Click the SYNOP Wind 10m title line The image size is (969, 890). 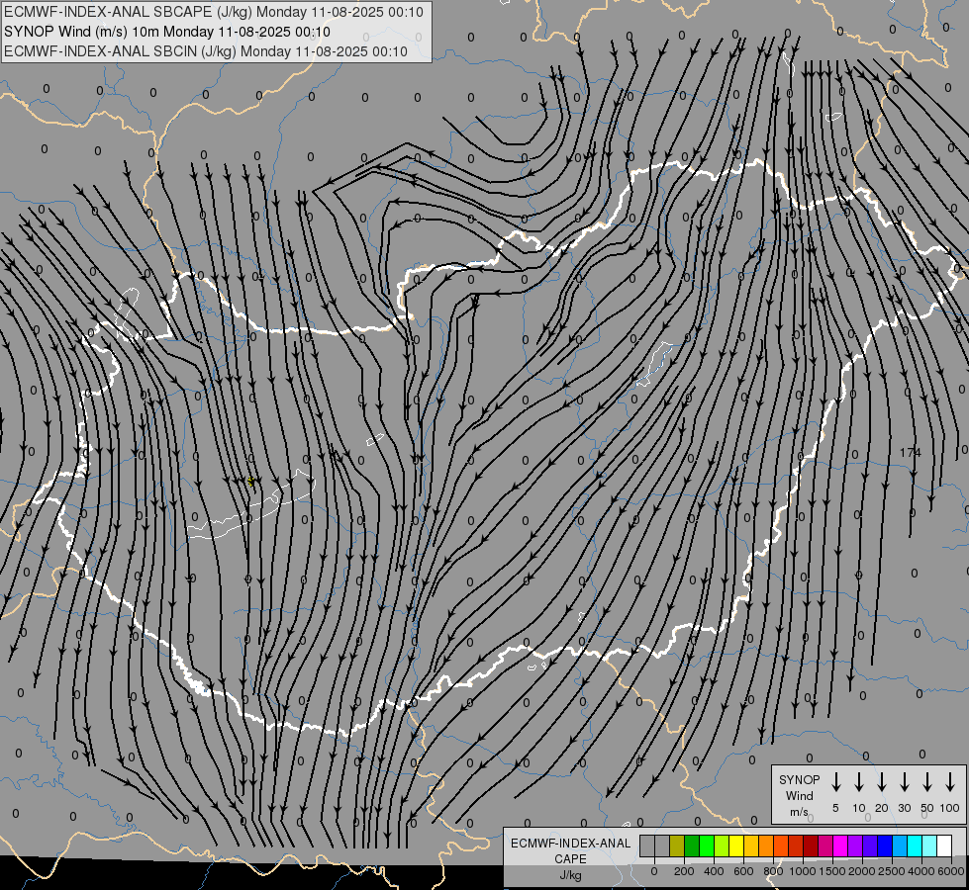point(167,32)
